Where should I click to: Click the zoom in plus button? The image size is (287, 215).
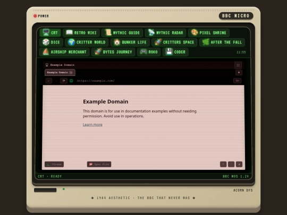point(223,164)
